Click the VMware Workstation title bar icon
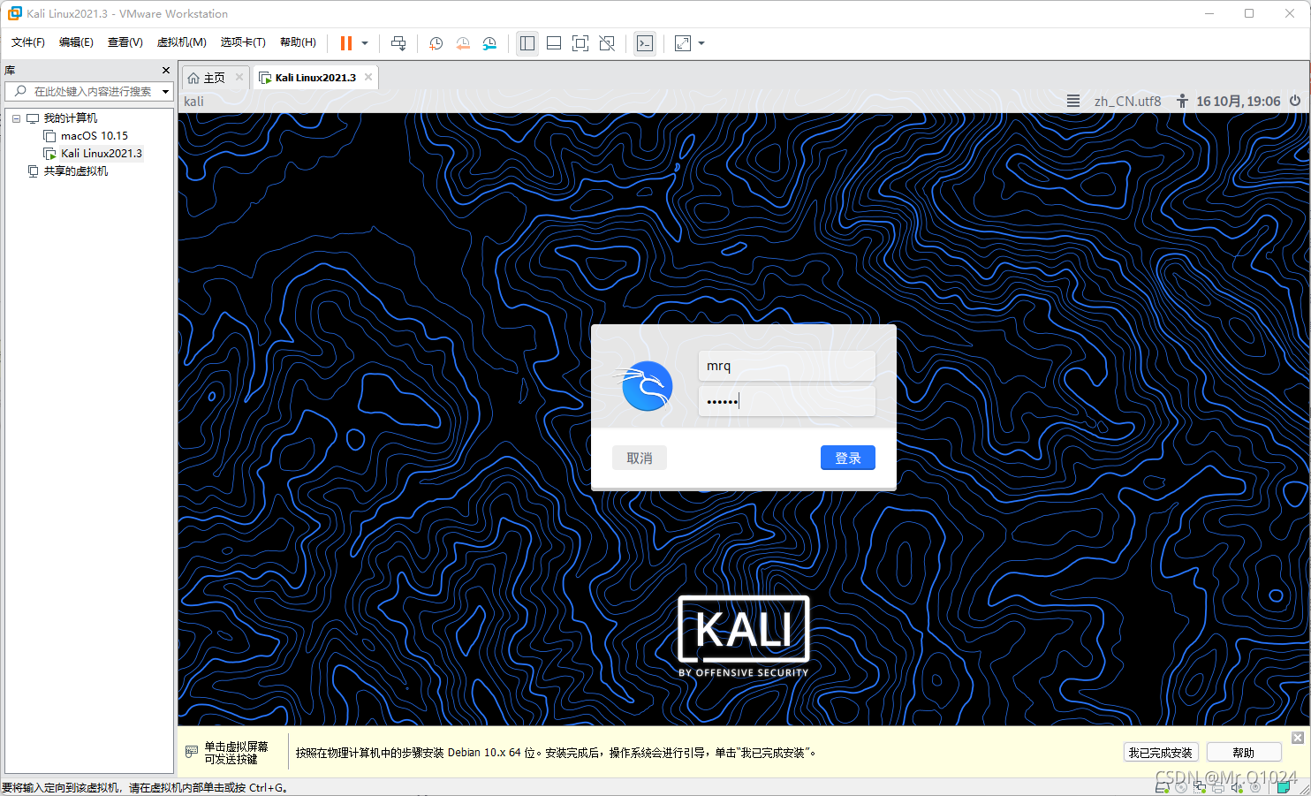1311x796 pixels. coord(14,13)
